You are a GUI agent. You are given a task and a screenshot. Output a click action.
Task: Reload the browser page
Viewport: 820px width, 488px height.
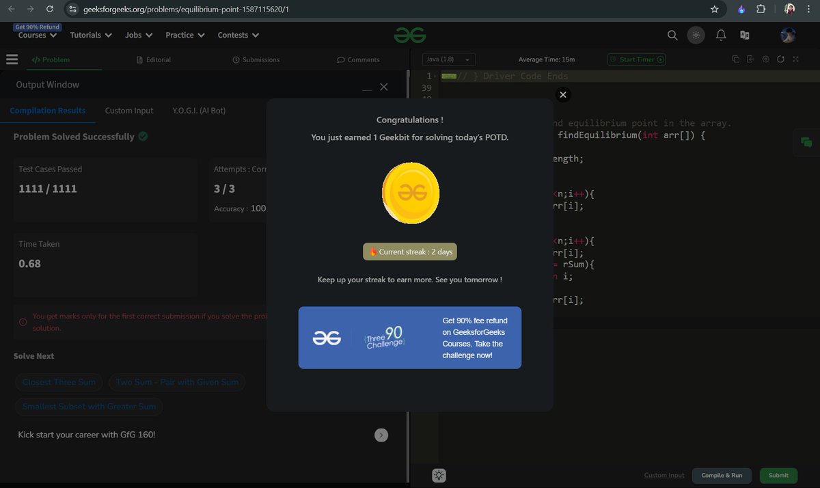coord(50,10)
